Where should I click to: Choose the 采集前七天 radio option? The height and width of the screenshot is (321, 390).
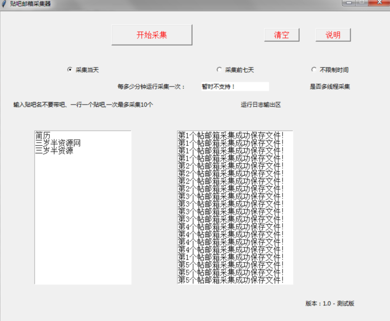[x=219, y=70]
